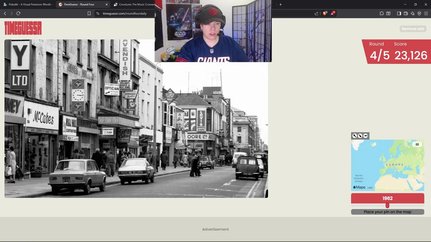Viewport: 431px width, 242px height.
Task: Switch to the Pokedle tab
Action: click(x=28, y=4)
